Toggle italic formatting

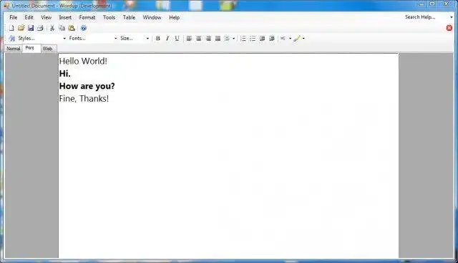pos(167,38)
